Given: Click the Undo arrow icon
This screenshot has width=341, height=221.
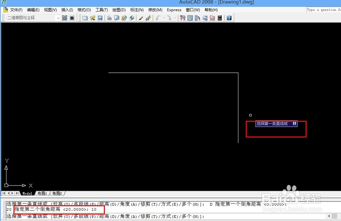Looking at the screenshot, I should click(x=158, y=18).
